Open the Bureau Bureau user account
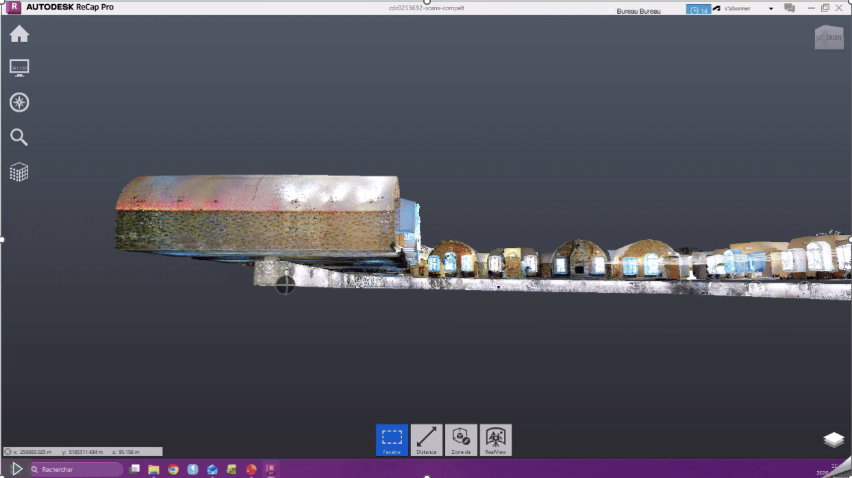Image resolution: width=852 pixels, height=478 pixels. click(638, 11)
